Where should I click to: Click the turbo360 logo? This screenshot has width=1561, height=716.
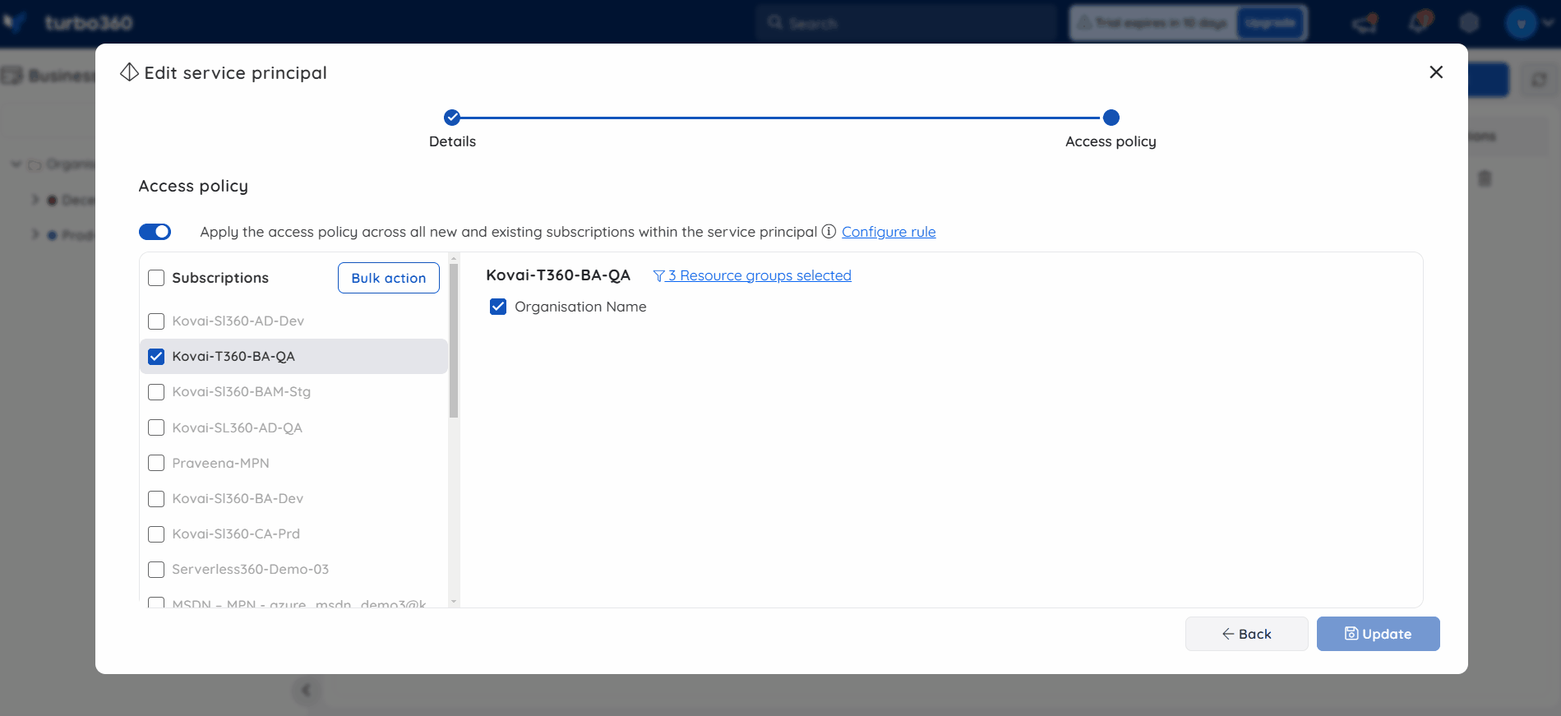[x=69, y=23]
